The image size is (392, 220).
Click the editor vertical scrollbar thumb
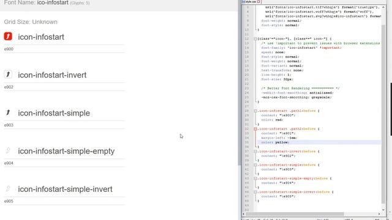383,114
